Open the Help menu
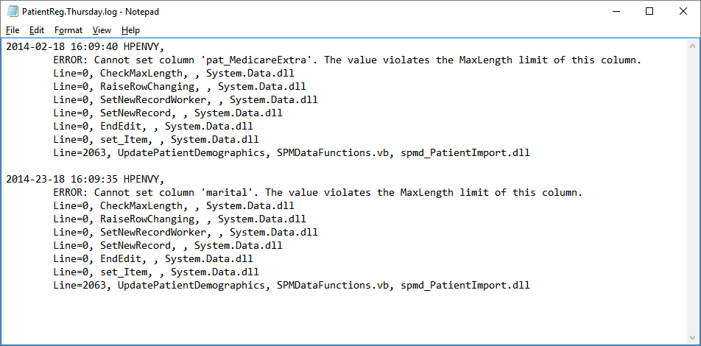 (x=130, y=30)
